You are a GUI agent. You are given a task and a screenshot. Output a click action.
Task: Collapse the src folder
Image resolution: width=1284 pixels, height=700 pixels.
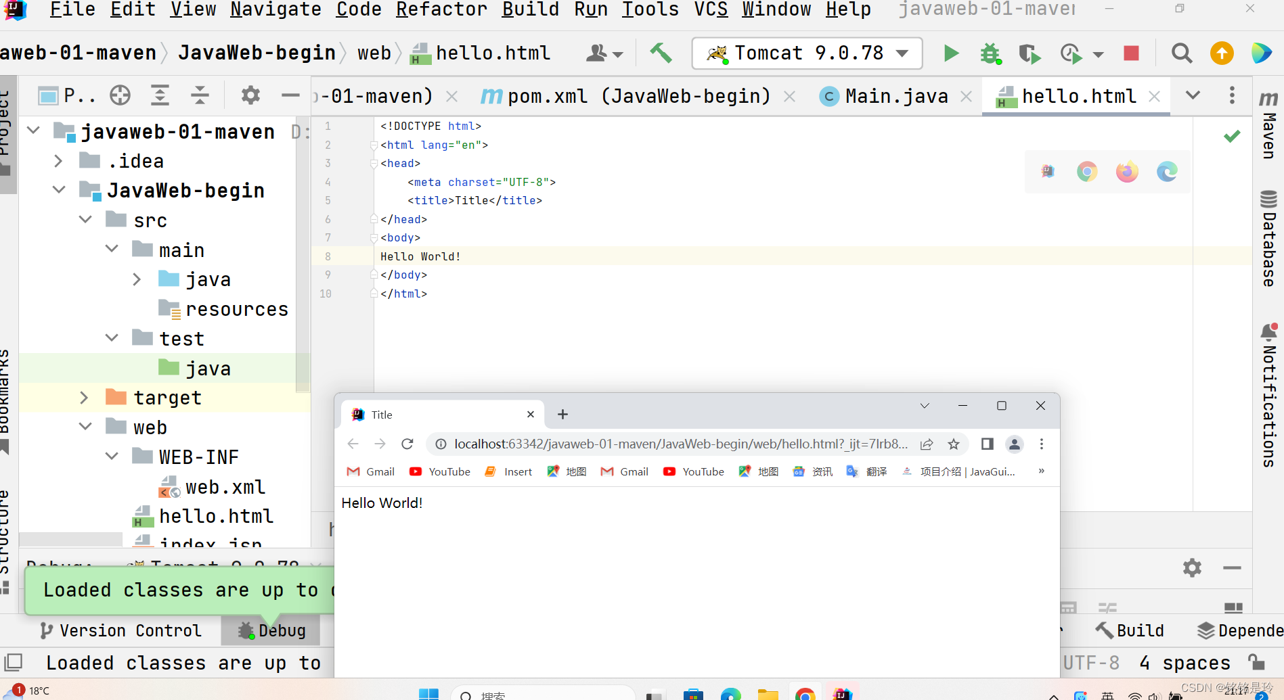click(x=85, y=220)
